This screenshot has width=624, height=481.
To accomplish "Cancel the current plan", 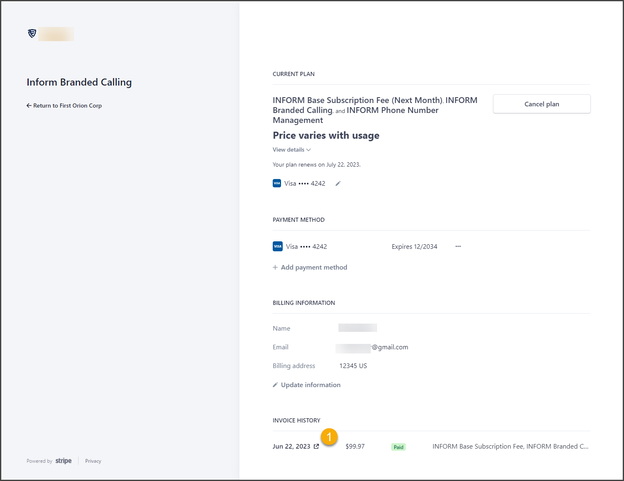I will [x=542, y=104].
